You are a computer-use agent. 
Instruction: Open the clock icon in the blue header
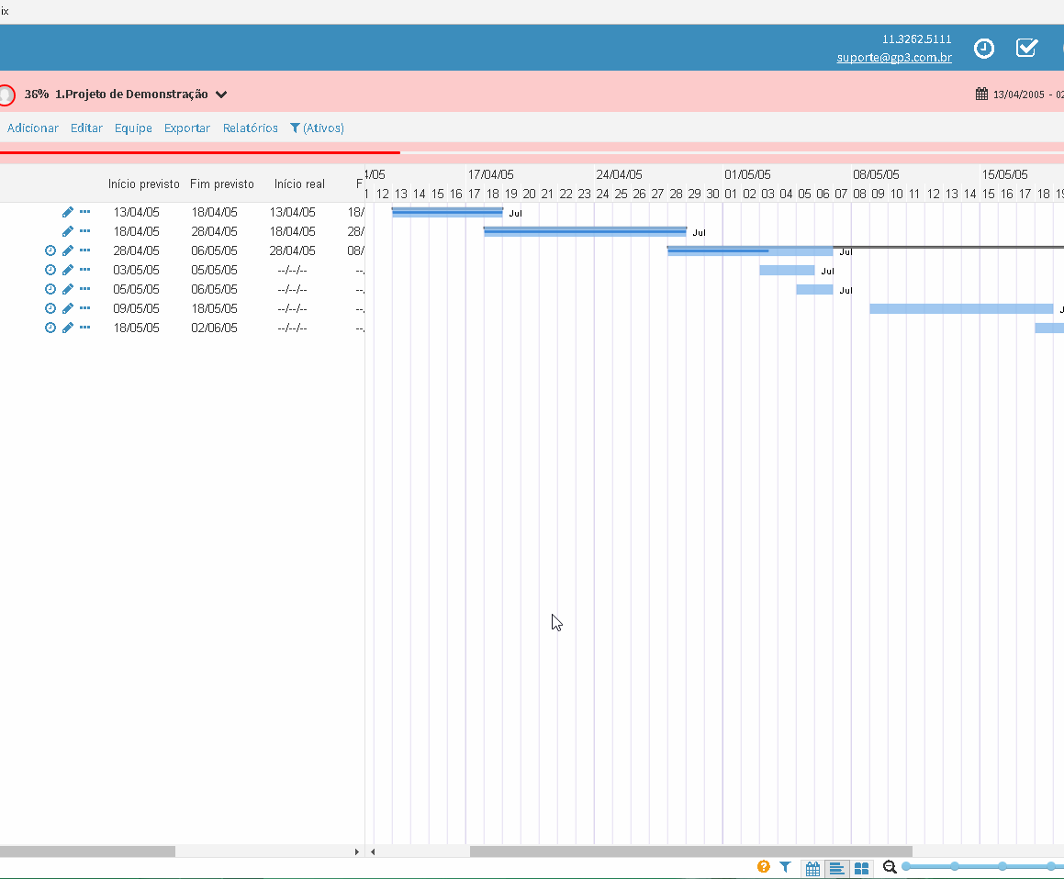pos(984,48)
